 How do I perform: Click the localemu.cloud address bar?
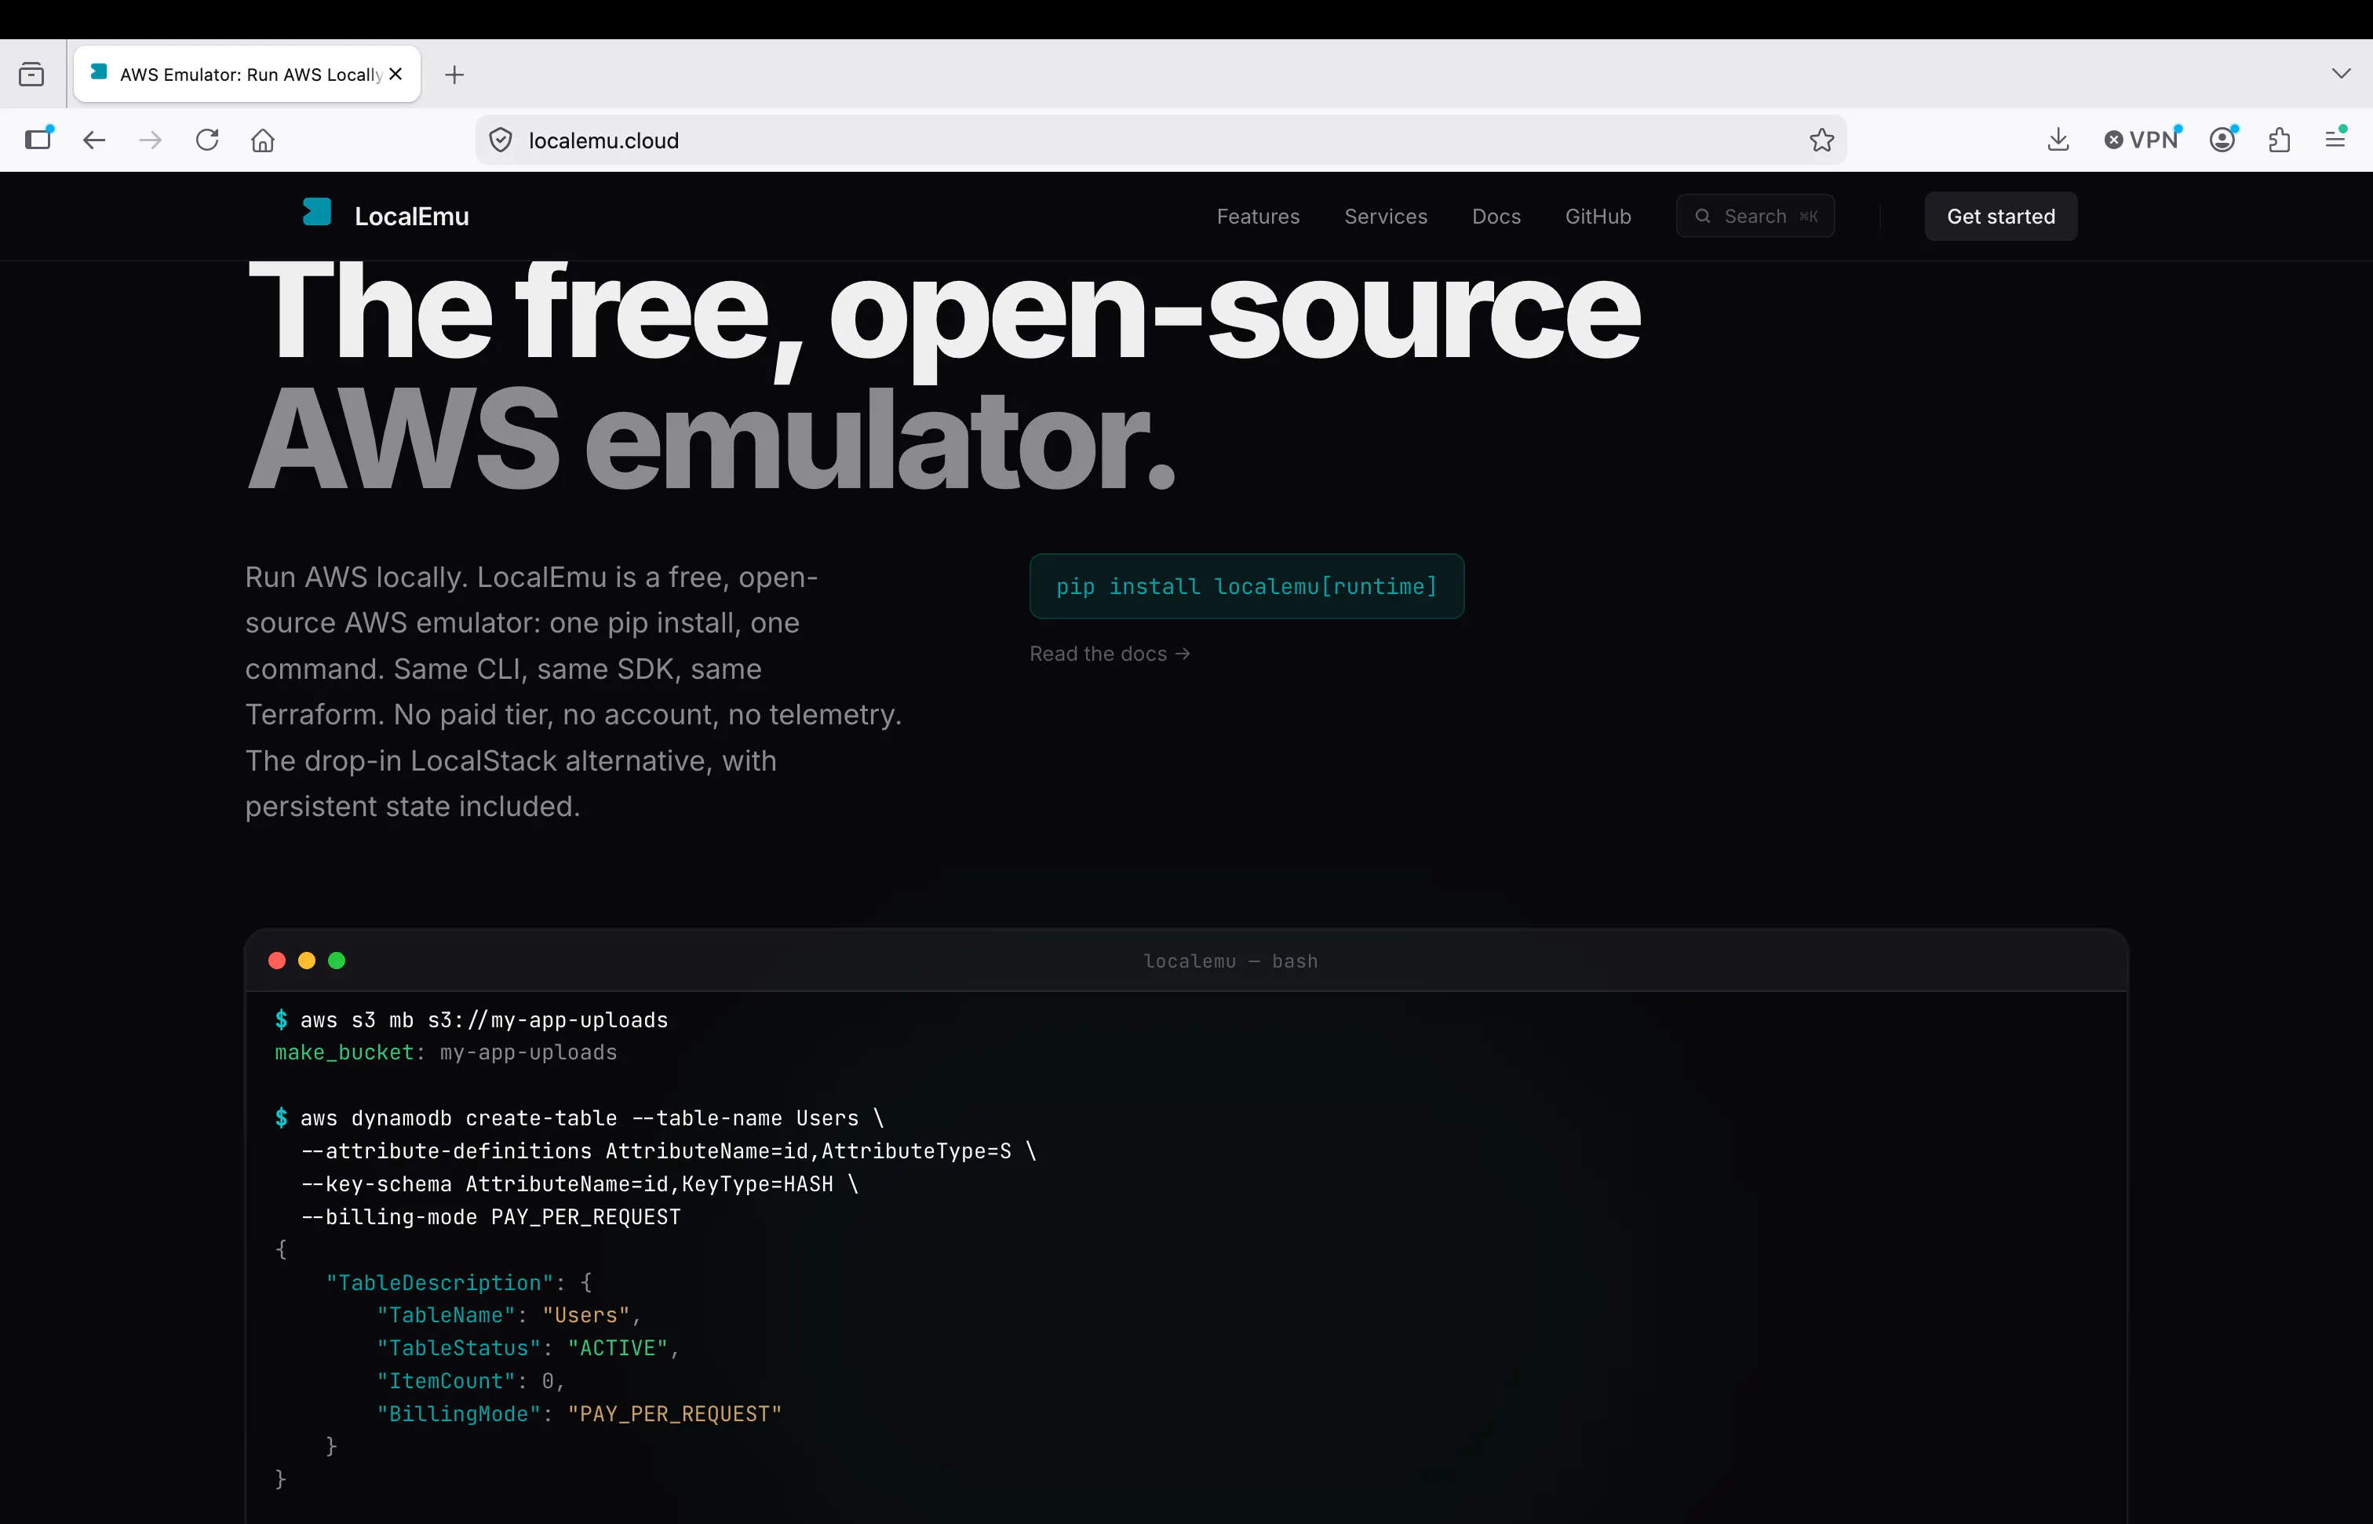click(1161, 140)
